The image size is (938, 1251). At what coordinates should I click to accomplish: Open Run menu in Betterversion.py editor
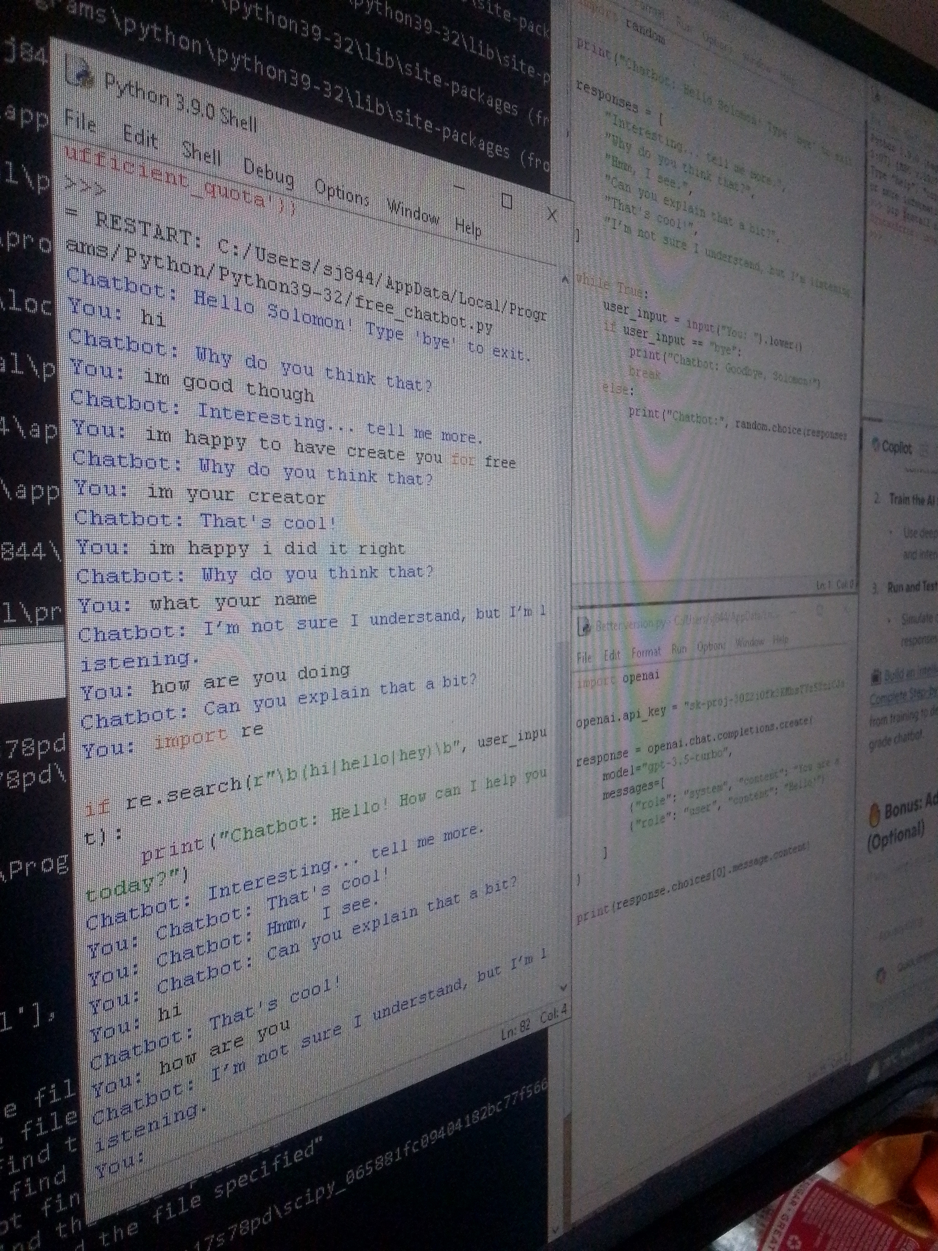click(679, 649)
